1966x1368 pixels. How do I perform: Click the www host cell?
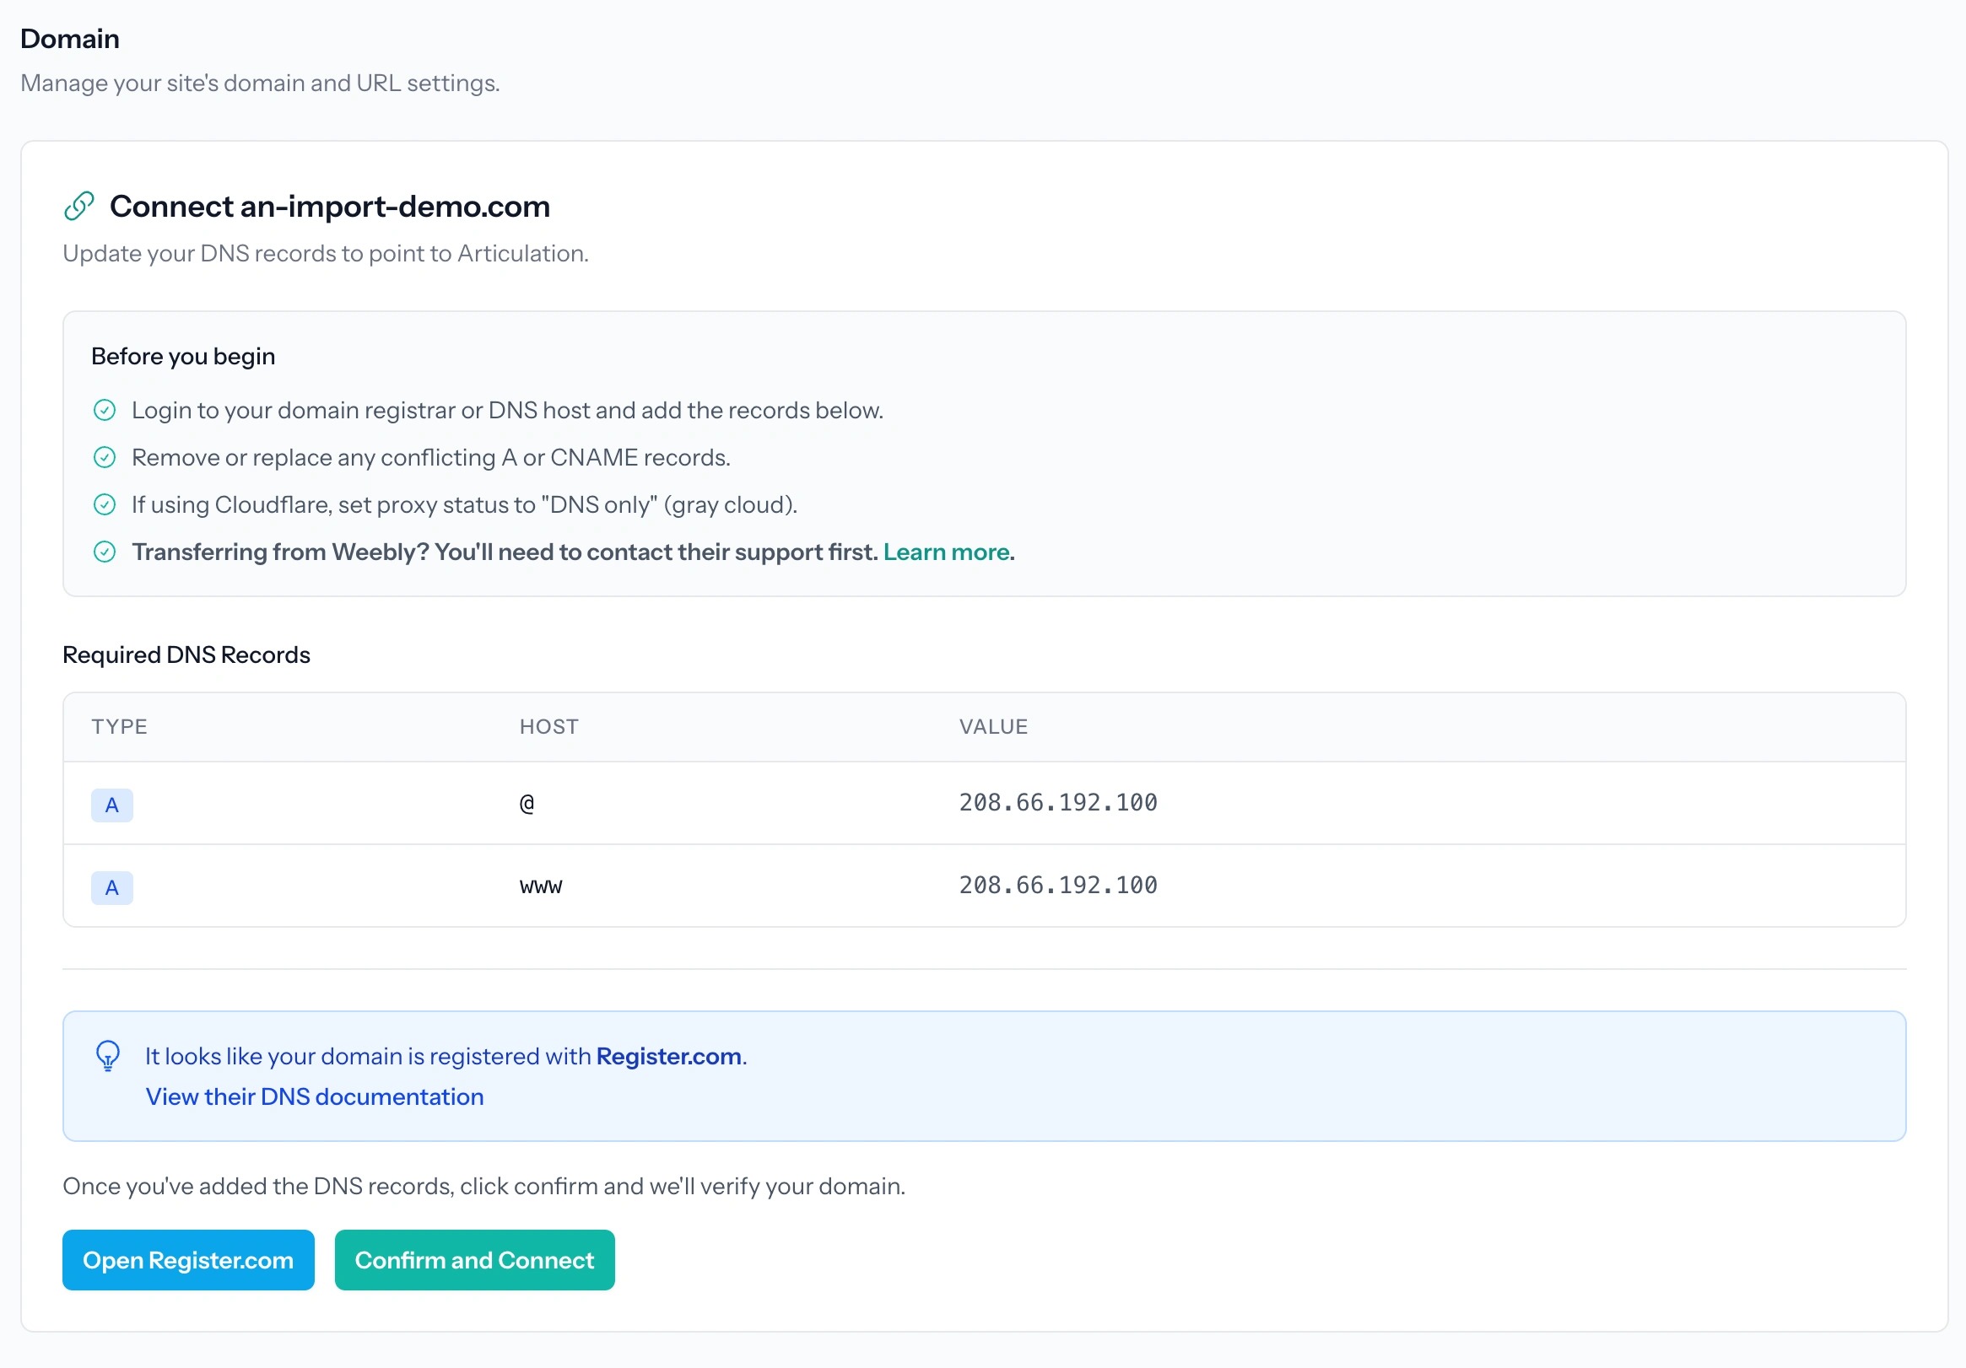pyautogui.click(x=540, y=886)
